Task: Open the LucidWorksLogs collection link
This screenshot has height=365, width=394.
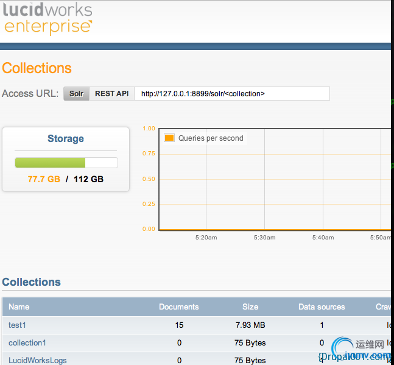Action: pos(37,361)
